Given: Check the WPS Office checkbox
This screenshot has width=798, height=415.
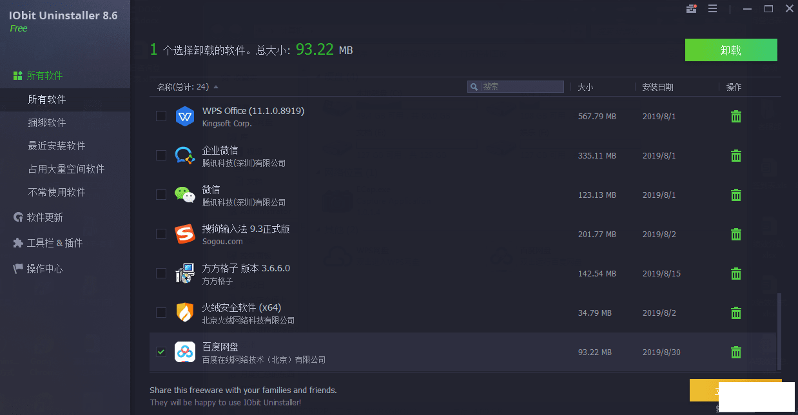Looking at the screenshot, I should 161,117.
